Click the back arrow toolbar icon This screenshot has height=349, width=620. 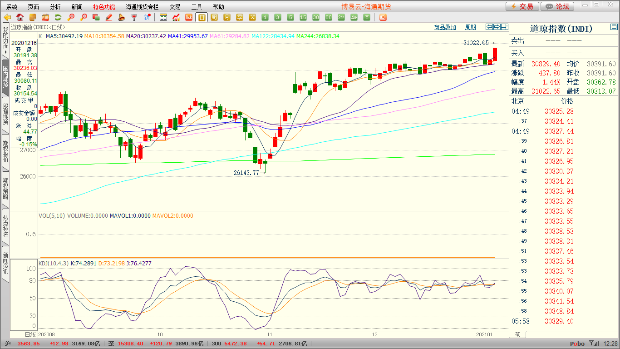coord(7,18)
